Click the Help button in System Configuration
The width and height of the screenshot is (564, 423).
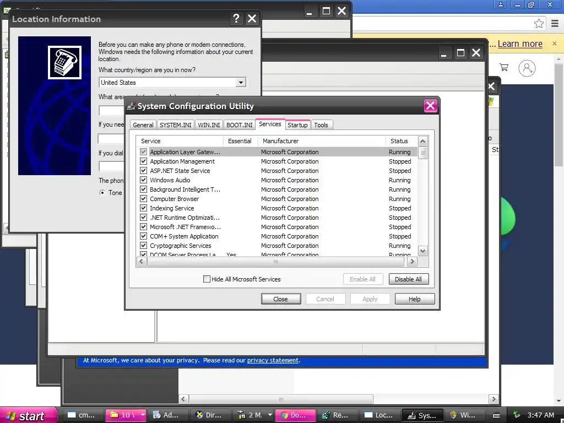coord(414,299)
